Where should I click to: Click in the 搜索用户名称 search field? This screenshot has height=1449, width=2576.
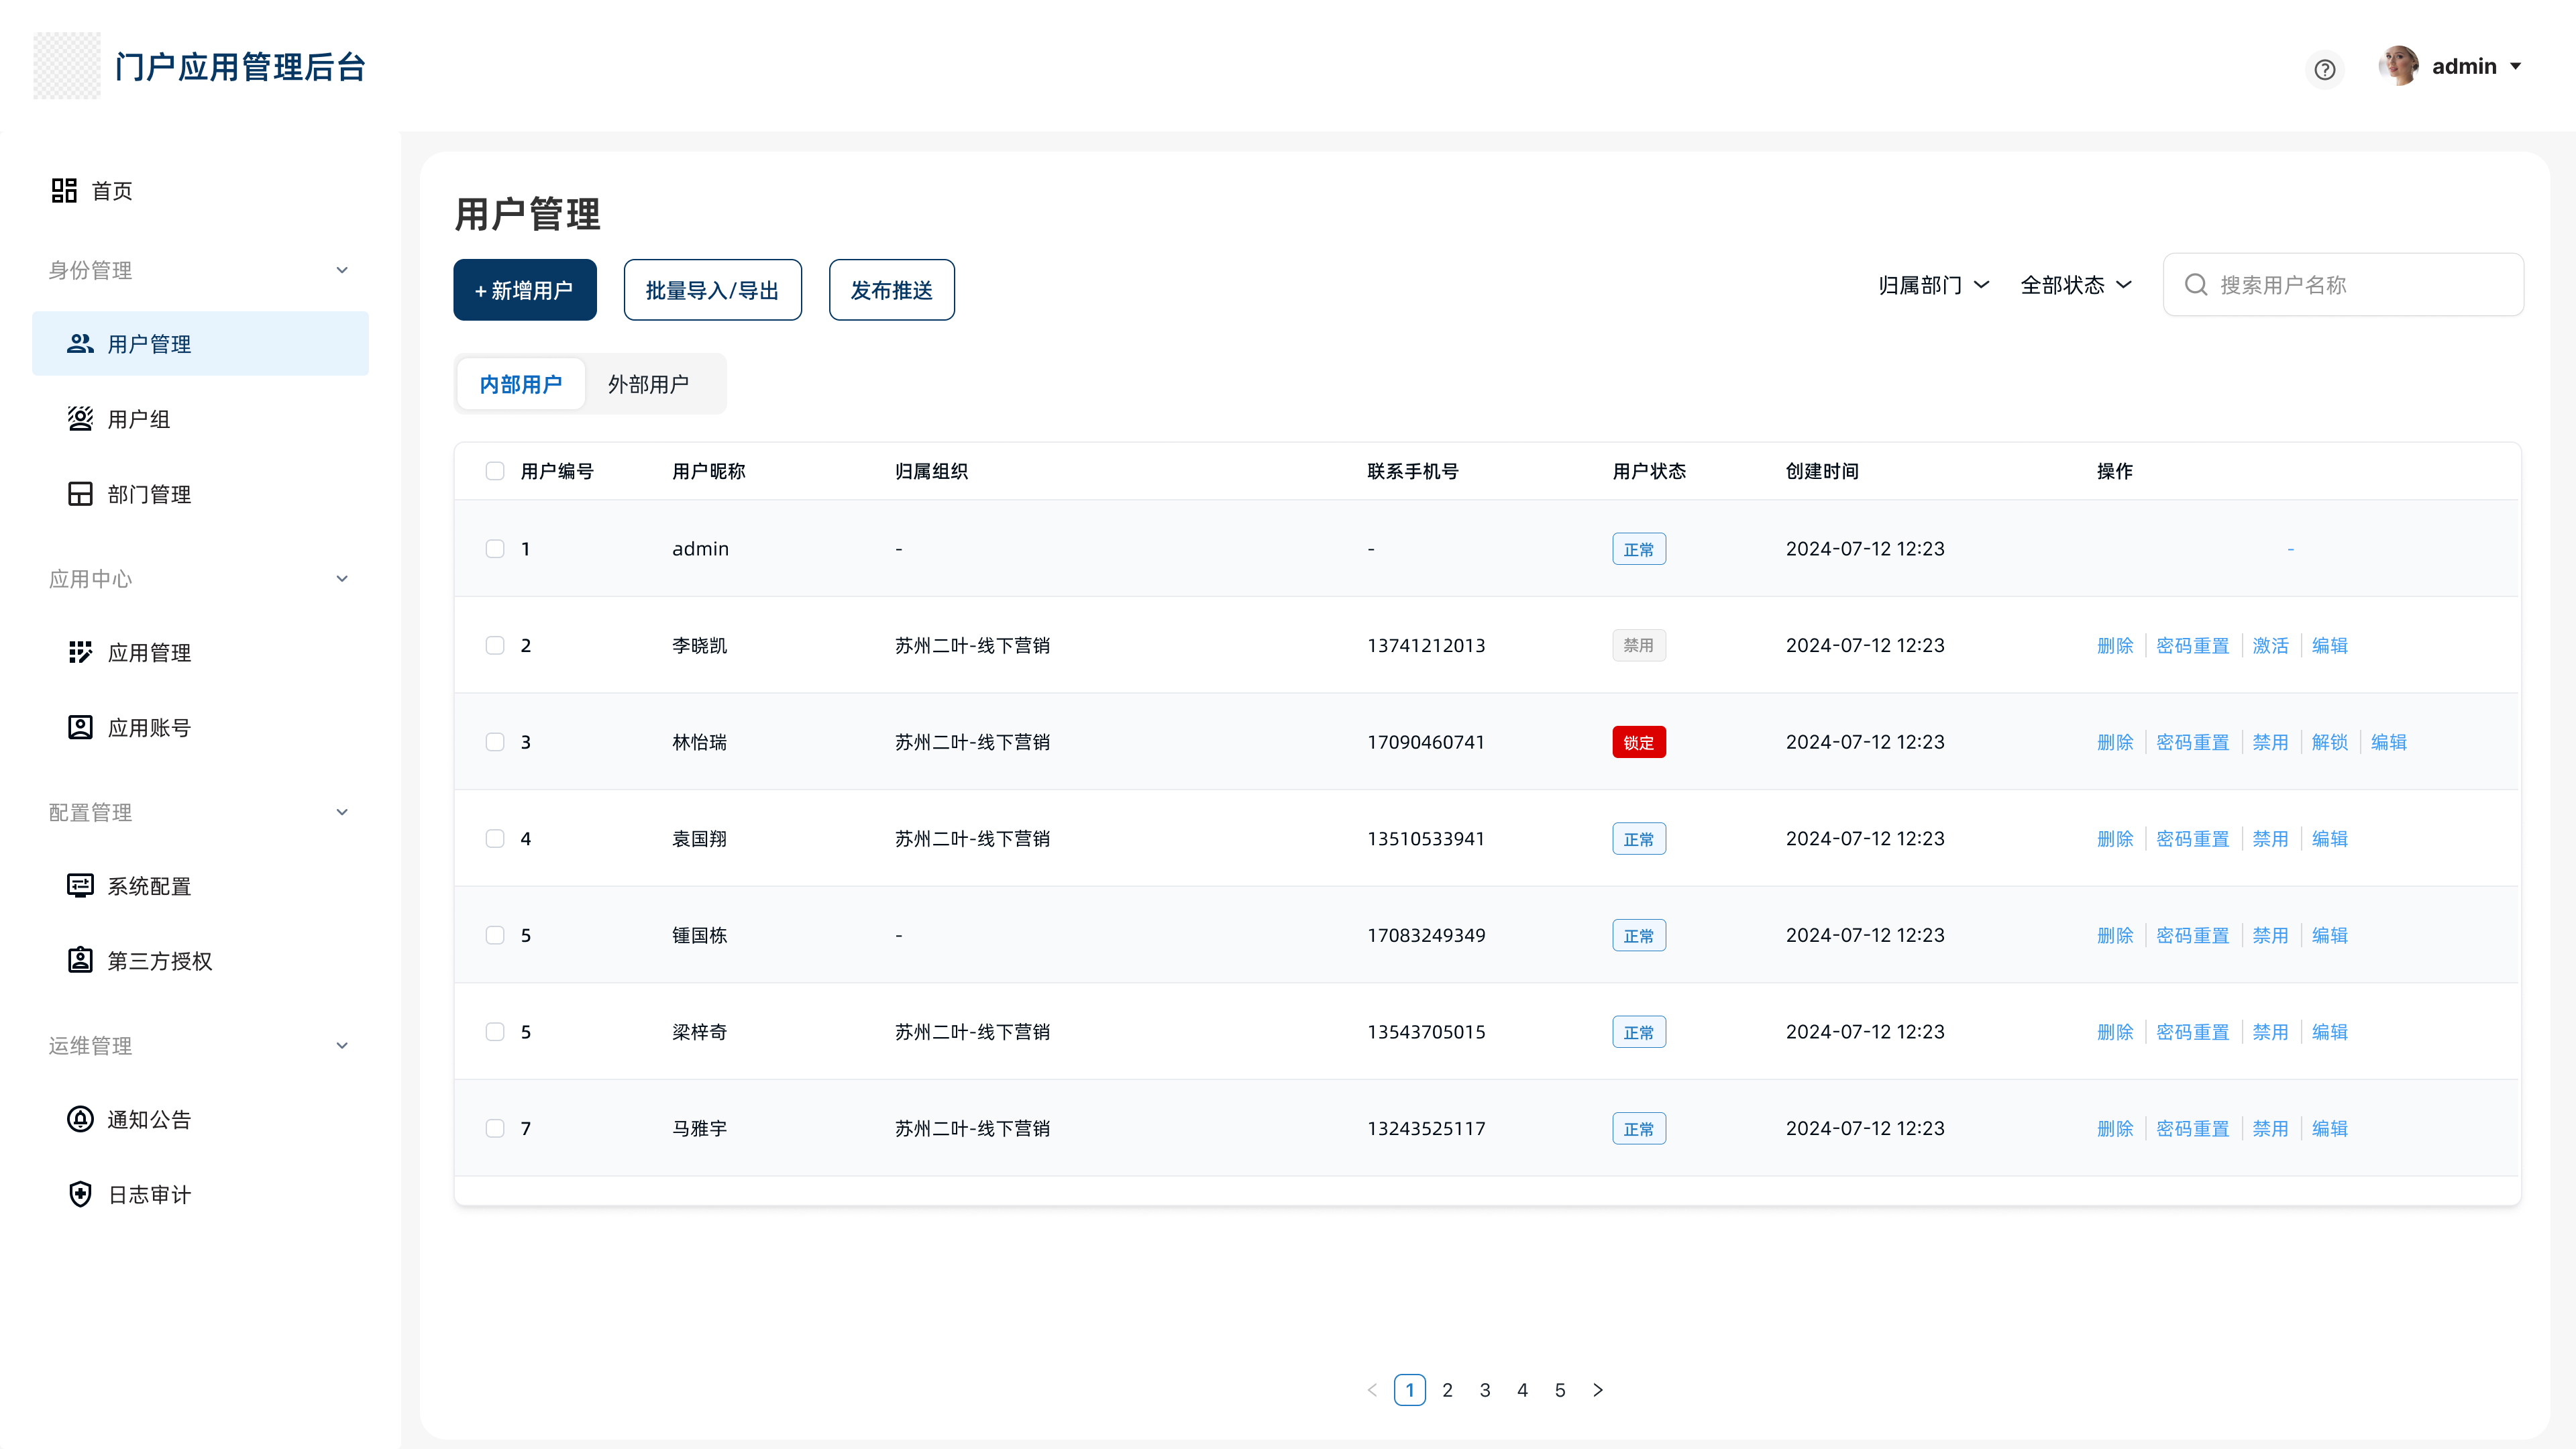2343,285
